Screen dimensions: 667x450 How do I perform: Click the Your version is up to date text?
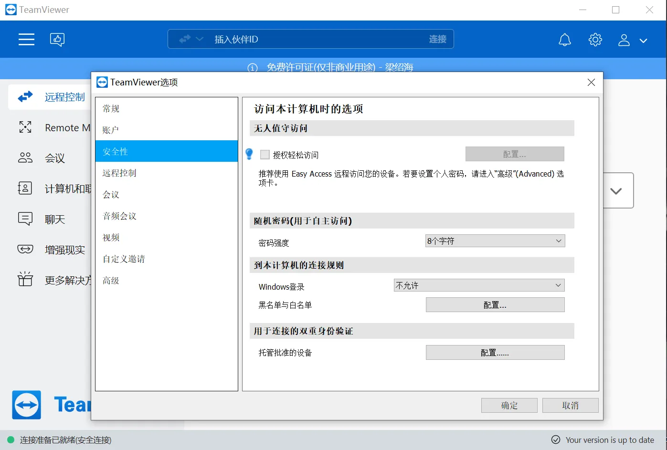pyautogui.click(x=610, y=440)
